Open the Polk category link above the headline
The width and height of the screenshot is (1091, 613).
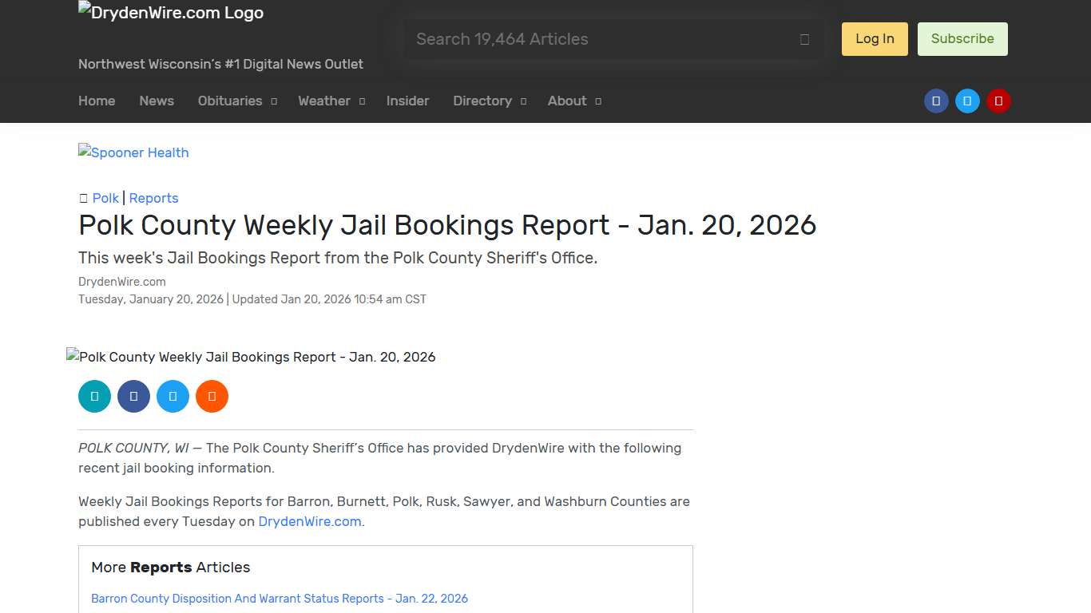coord(105,198)
